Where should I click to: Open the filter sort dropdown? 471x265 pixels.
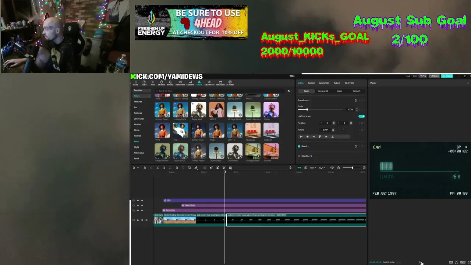coord(290,91)
